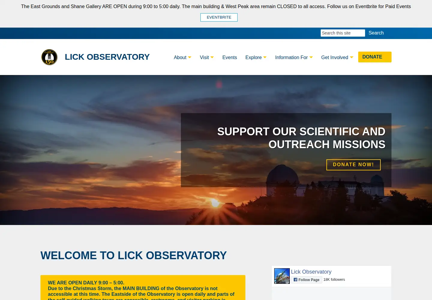Expand the Visit dropdown arrow
Screen dimensions: 432x300
(212, 57)
